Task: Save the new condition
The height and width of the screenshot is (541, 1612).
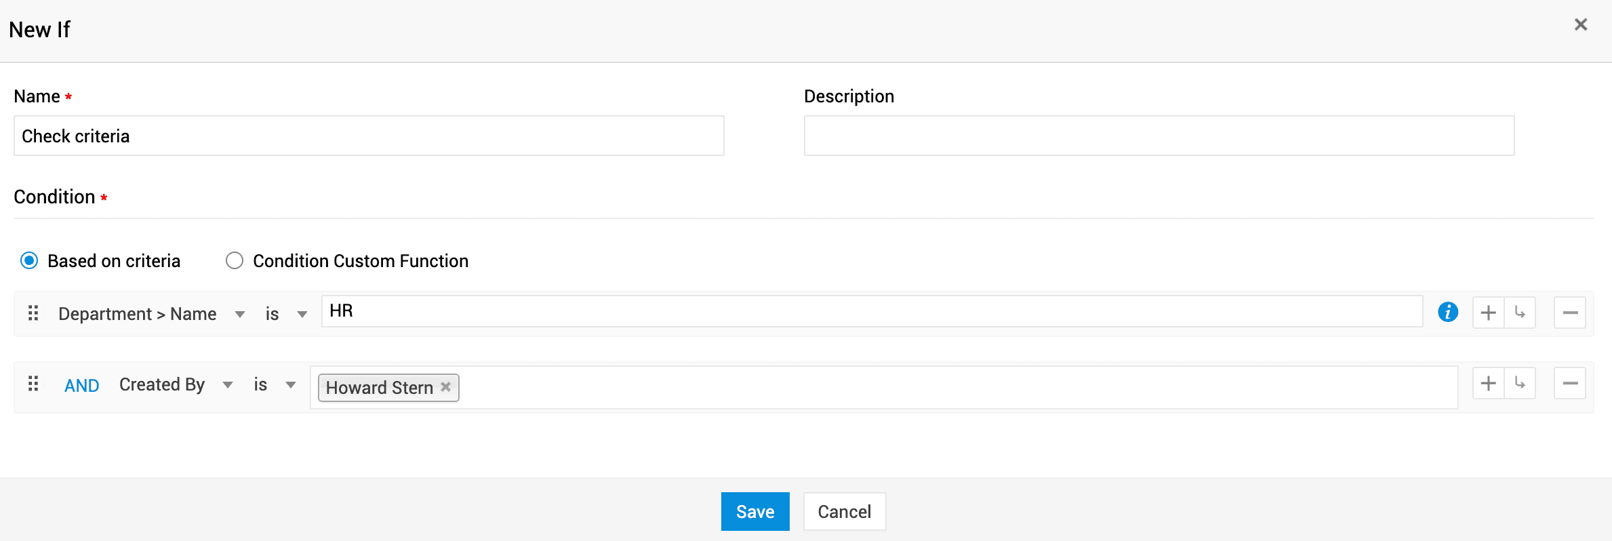Action: pos(755,511)
